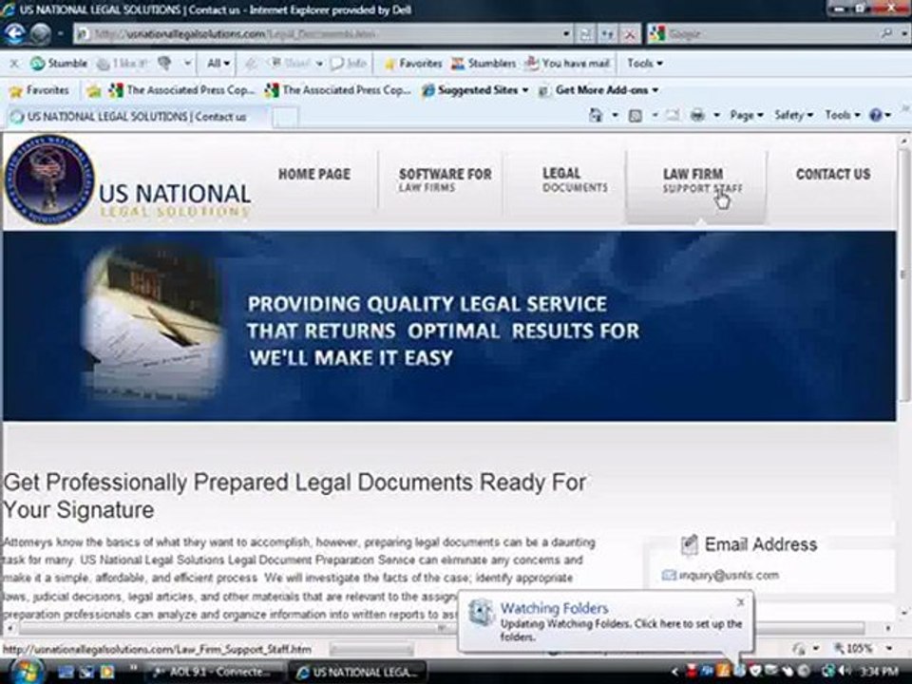Click the browser Forward arrow button

click(40, 34)
